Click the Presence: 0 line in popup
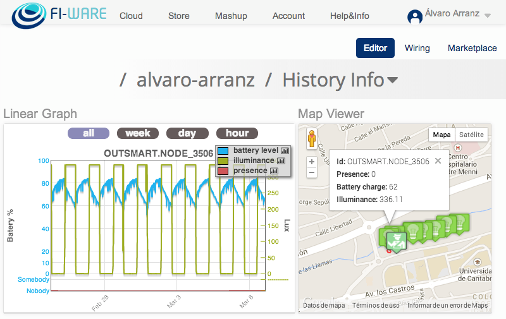 356,174
